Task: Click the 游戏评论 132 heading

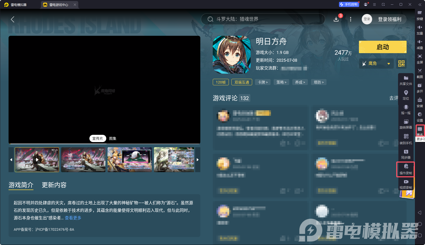Action: tap(231, 98)
